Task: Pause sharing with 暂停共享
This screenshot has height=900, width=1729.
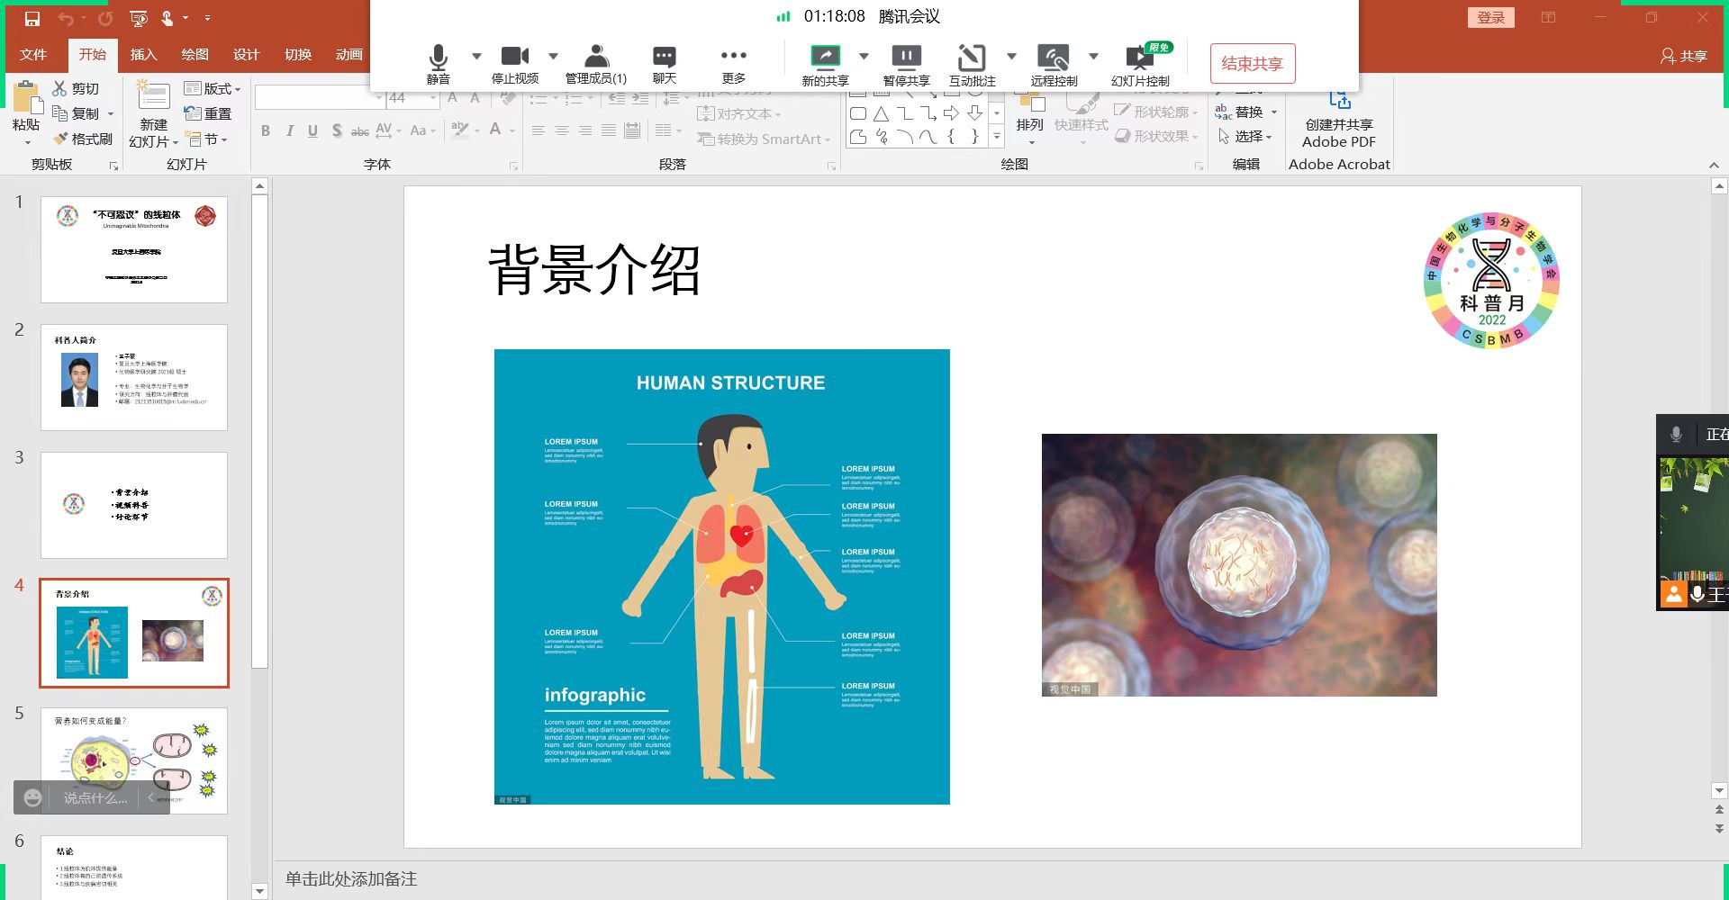Action: [906, 66]
